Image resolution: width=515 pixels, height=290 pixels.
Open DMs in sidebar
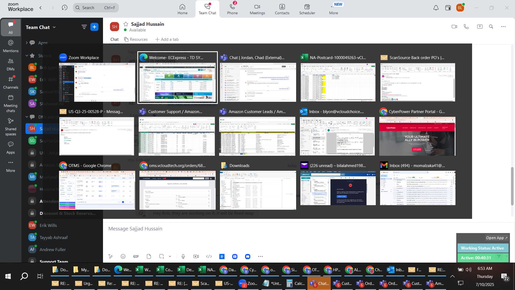10,64
